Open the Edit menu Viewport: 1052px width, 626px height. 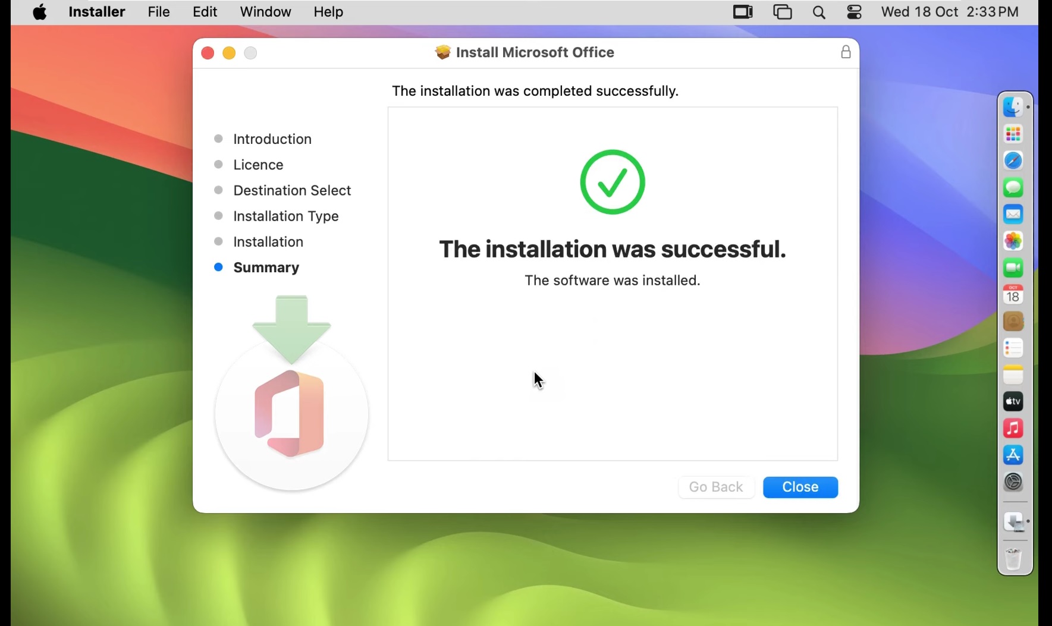click(x=205, y=12)
